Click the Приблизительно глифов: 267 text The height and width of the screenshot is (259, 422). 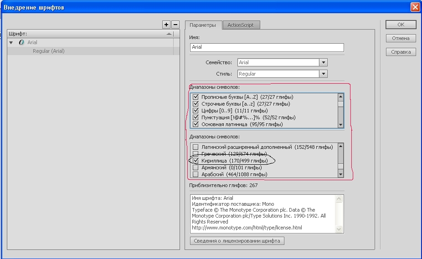click(x=223, y=185)
